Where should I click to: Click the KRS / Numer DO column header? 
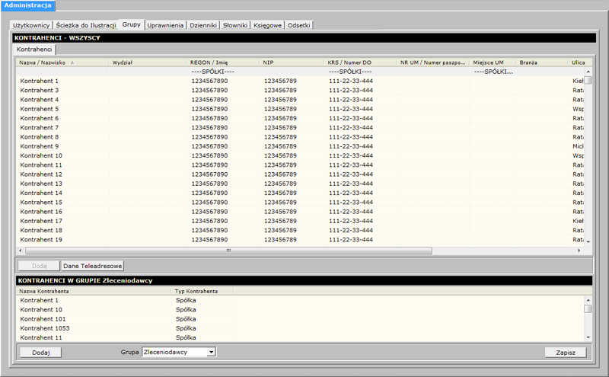click(x=360, y=62)
